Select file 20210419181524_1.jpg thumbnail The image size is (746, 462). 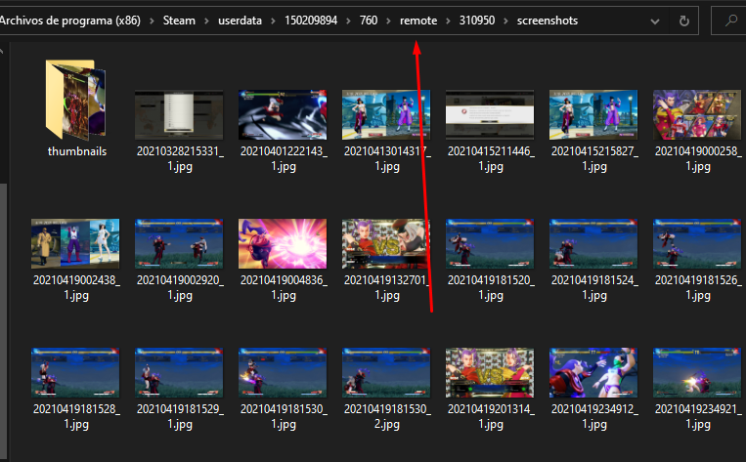click(593, 243)
